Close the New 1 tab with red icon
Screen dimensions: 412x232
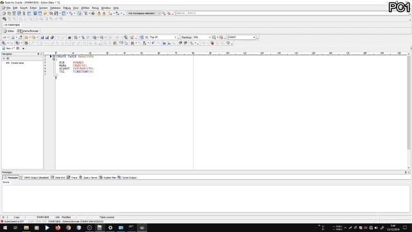tap(18, 48)
